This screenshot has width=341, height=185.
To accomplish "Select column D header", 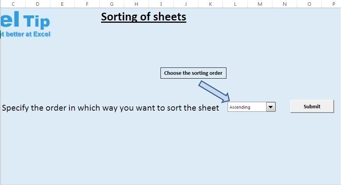I will (38, 4).
